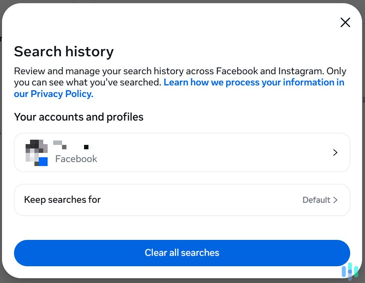Click the Search history heading
This screenshot has width=365, height=283.
tap(64, 51)
